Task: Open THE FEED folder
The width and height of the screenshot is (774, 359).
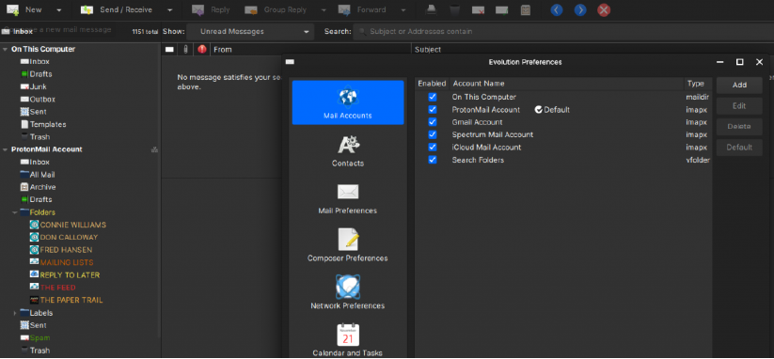Action: pyautogui.click(x=53, y=288)
